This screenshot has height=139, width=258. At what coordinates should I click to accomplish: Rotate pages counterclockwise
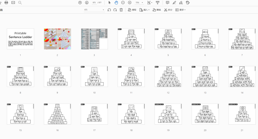109,10
